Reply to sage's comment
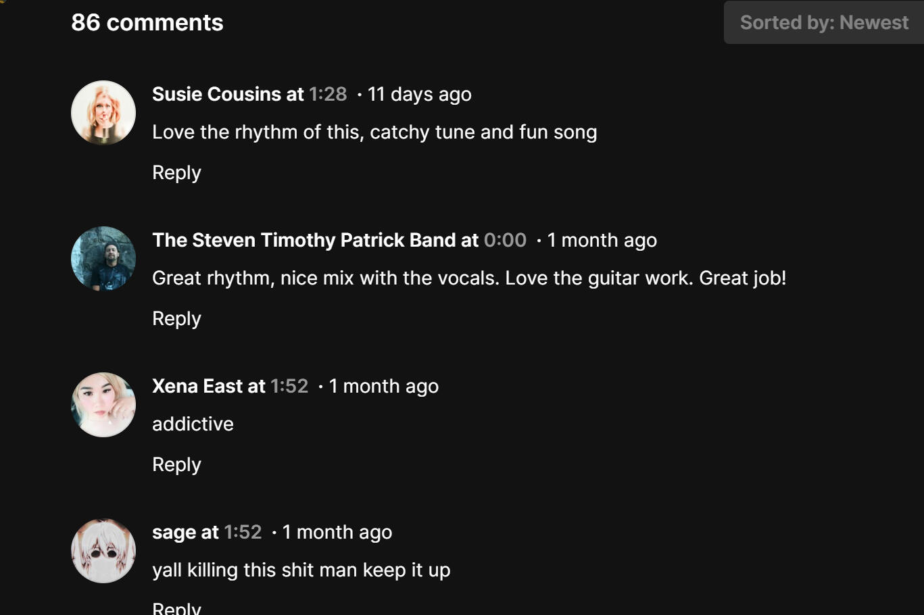 pyautogui.click(x=176, y=608)
